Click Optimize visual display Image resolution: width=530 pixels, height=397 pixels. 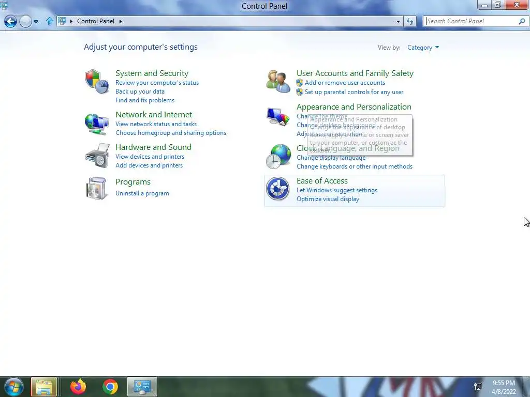328,199
